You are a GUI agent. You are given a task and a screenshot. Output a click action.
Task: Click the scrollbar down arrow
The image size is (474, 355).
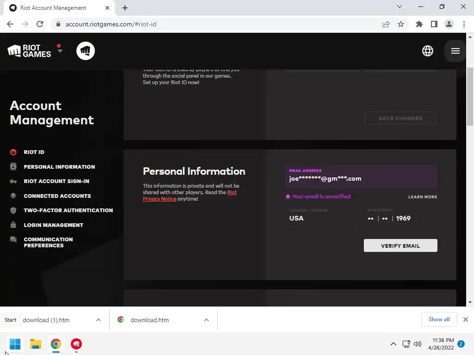point(470,302)
